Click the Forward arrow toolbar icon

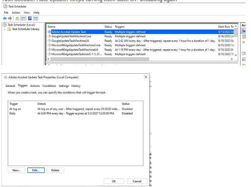coord(10,19)
